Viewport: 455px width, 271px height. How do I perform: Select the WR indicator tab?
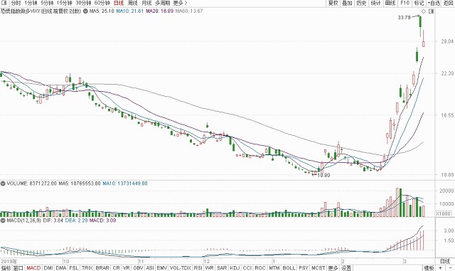coord(209,268)
